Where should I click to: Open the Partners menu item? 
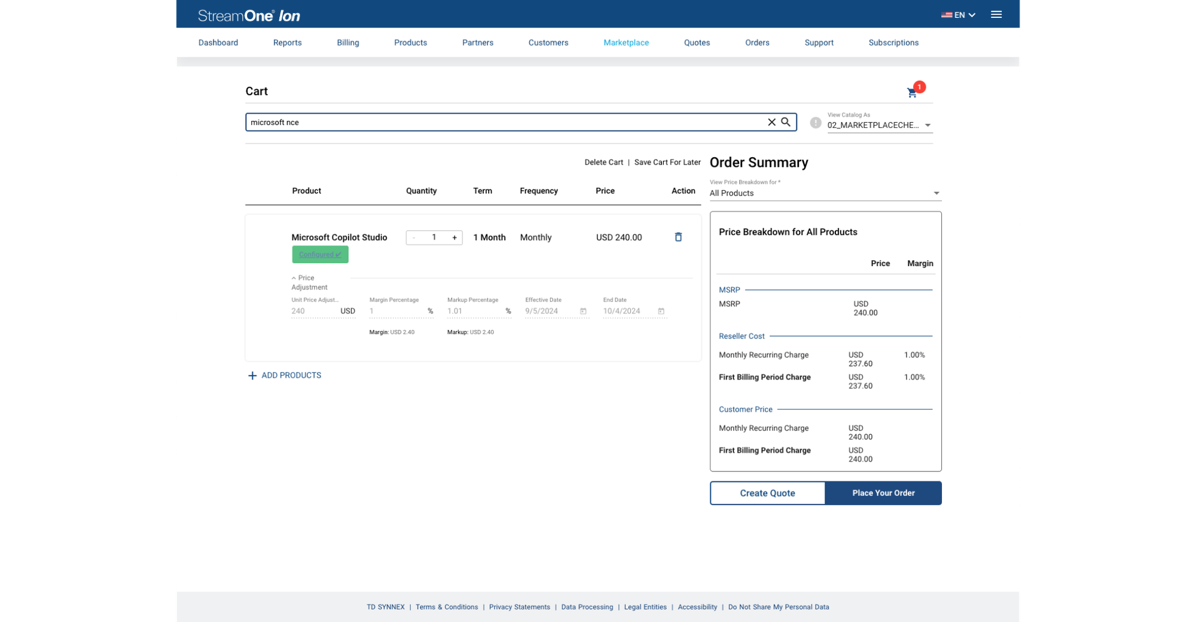[478, 42]
